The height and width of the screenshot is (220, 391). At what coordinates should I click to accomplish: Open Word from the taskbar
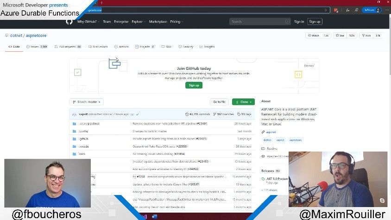[x=154, y=216]
